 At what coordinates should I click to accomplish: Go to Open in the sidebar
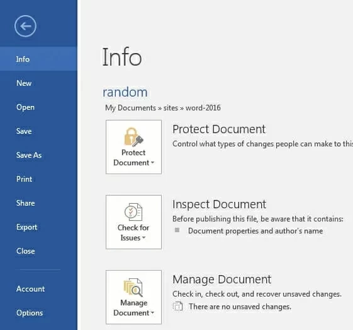click(x=38, y=107)
